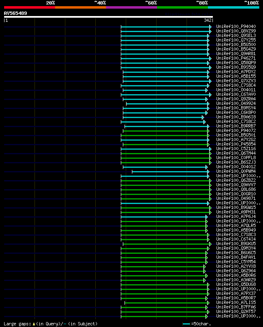The width and height of the screenshot is (263, 327).
Task: Open hit UniRef100_P94040
Action: click(236, 26)
